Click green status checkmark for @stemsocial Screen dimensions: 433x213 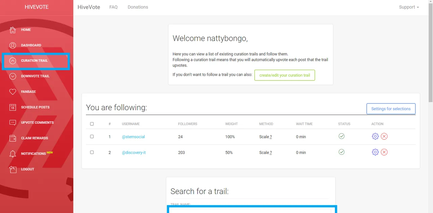point(341,136)
